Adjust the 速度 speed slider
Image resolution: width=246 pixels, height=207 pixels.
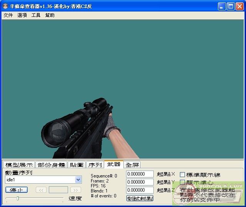[x=18, y=198]
